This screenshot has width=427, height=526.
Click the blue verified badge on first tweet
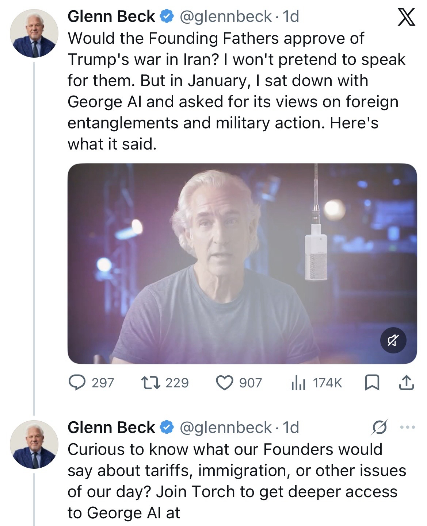(167, 16)
